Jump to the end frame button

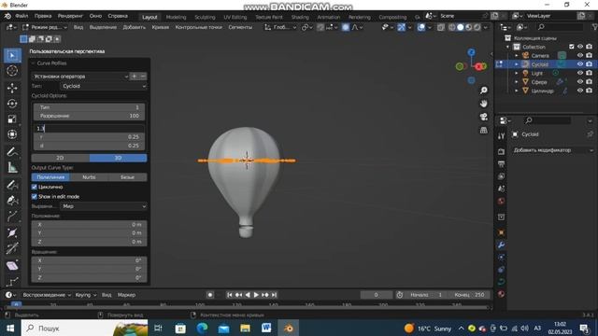point(274,295)
